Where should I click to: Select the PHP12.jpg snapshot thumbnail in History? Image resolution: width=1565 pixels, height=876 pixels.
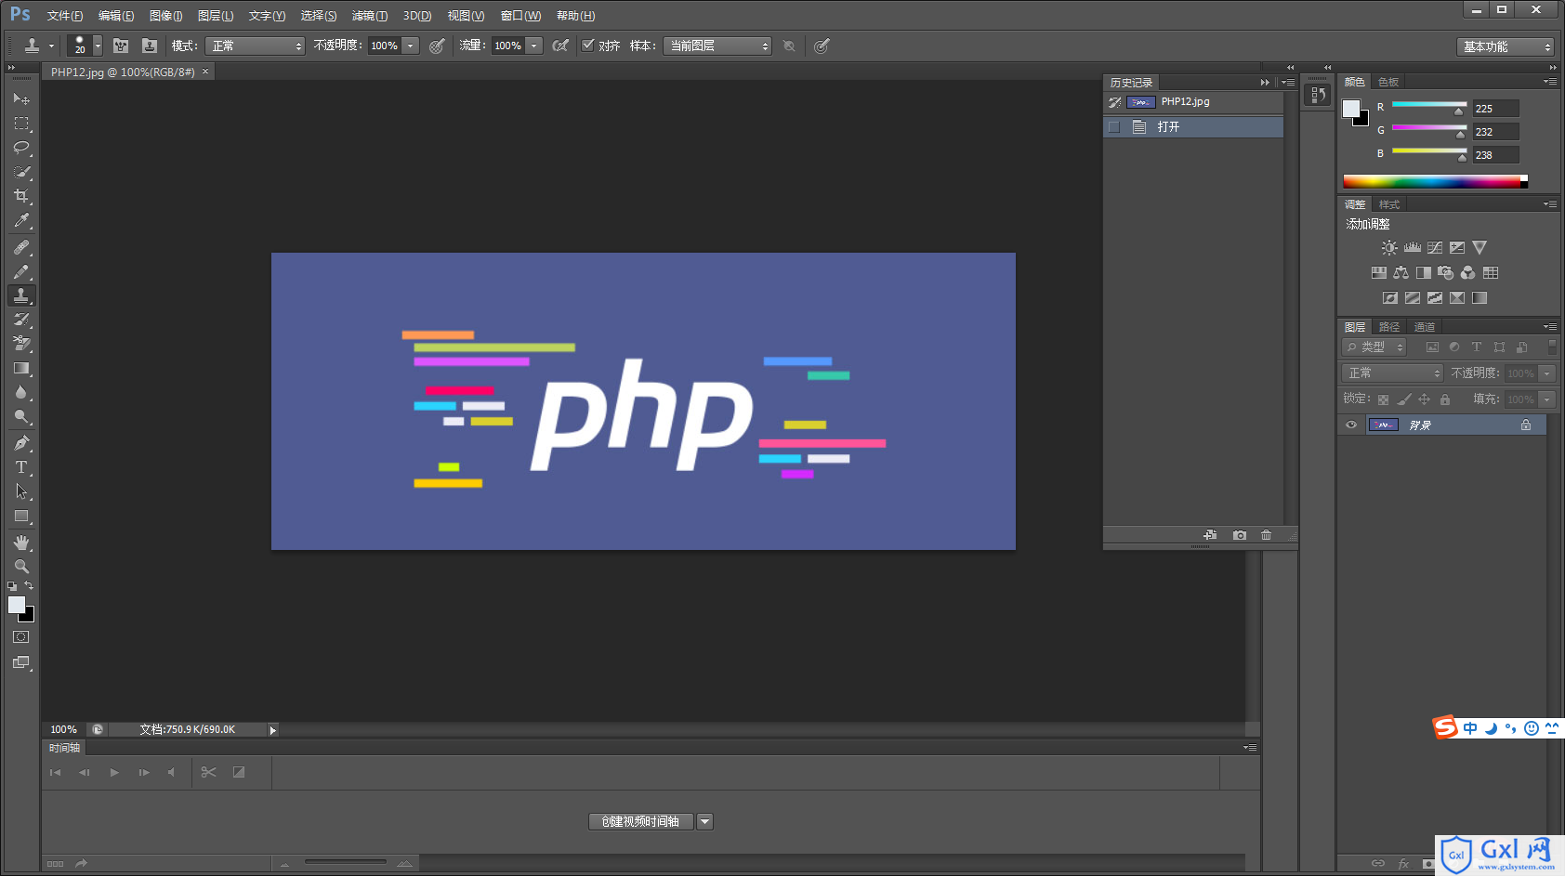pyautogui.click(x=1141, y=102)
